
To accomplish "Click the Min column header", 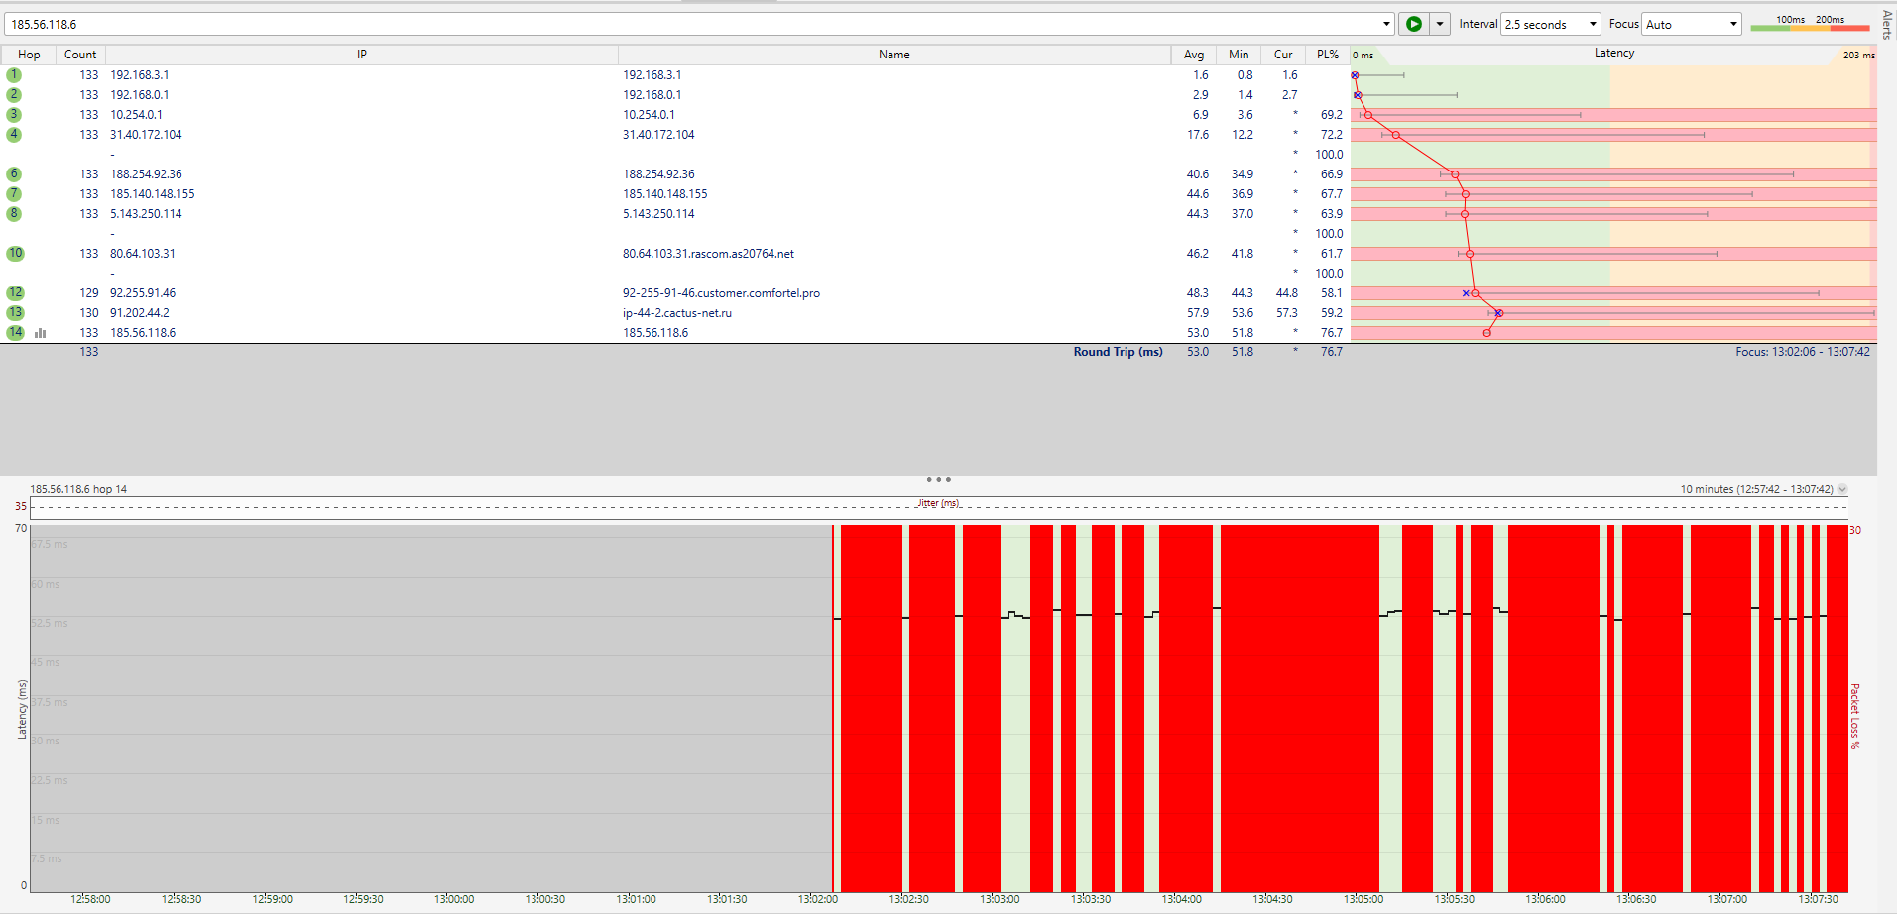I will pos(1239,55).
